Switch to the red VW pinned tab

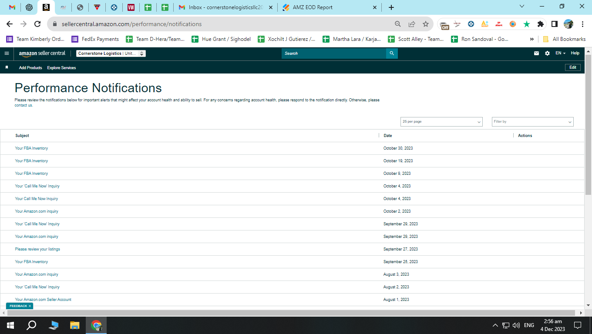(x=131, y=7)
